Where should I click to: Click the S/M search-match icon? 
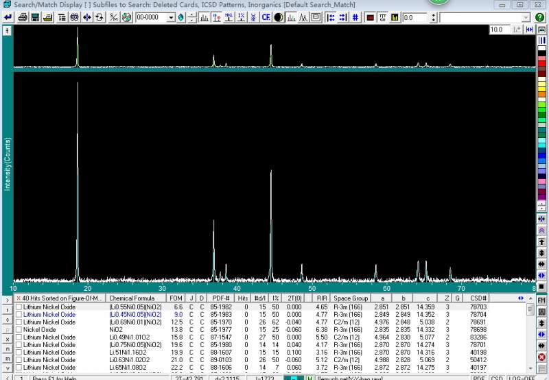[x=114, y=17]
